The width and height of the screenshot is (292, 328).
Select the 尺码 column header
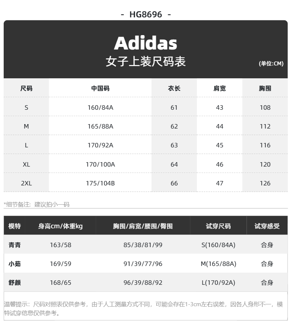point(26,88)
